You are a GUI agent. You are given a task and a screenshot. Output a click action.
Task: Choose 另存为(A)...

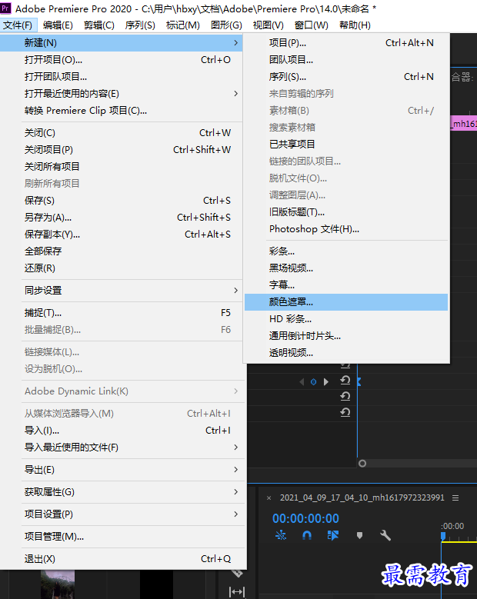pos(122,218)
